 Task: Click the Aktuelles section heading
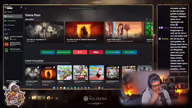(29, 19)
